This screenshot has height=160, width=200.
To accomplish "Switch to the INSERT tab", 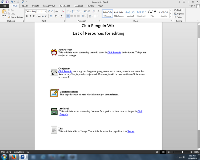I will 25,6.
